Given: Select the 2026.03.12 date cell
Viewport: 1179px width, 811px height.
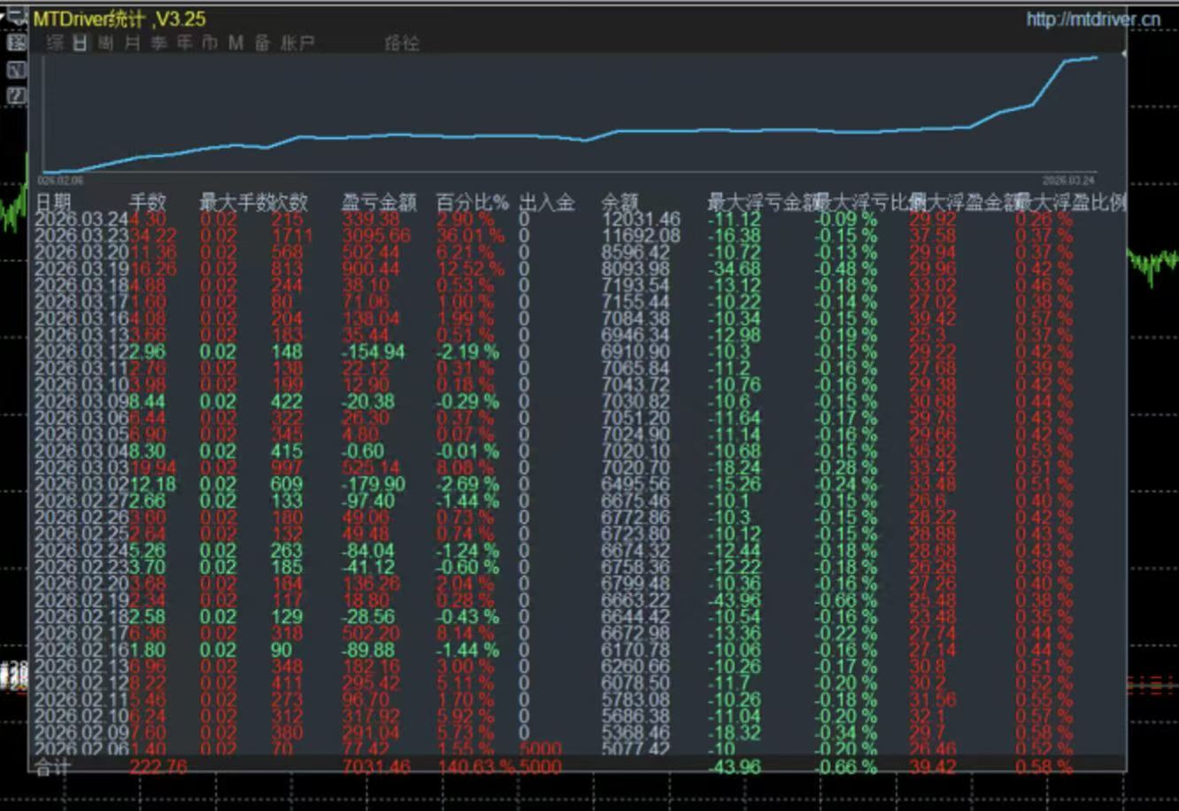Looking at the screenshot, I should (81, 351).
